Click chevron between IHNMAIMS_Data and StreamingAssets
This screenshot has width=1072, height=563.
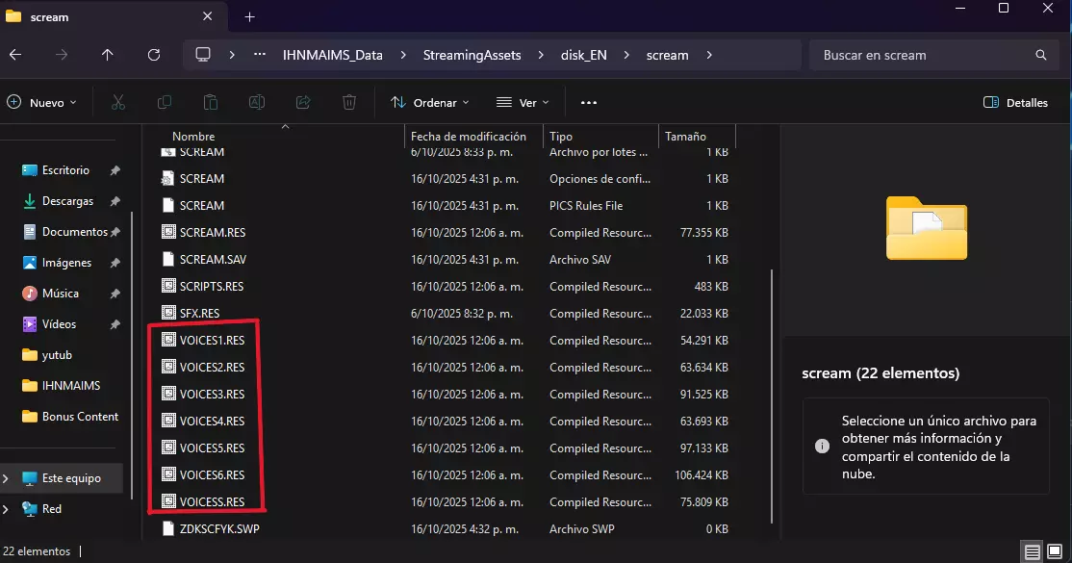click(402, 55)
